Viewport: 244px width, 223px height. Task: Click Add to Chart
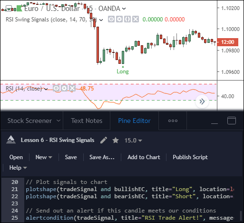pos(144,157)
